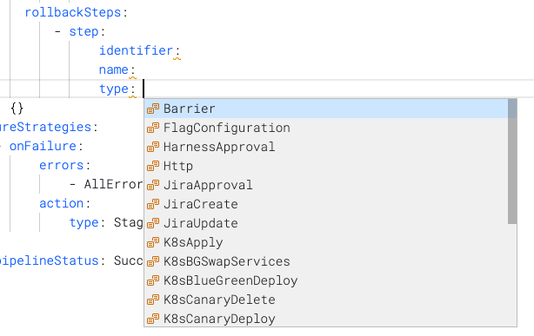Click the rollbackSteps key in the YAML
Screen dimensions: 534x336
73,12
